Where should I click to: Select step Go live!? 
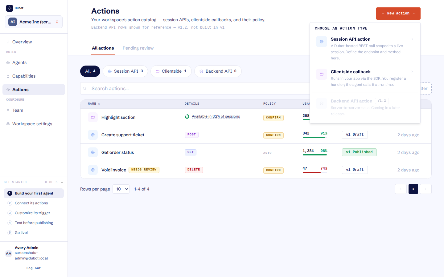pyautogui.click(x=34, y=233)
